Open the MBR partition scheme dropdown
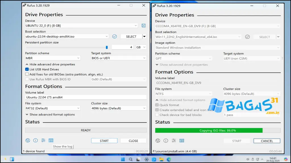Viewport: 291px width, 163px height. (x=53, y=58)
